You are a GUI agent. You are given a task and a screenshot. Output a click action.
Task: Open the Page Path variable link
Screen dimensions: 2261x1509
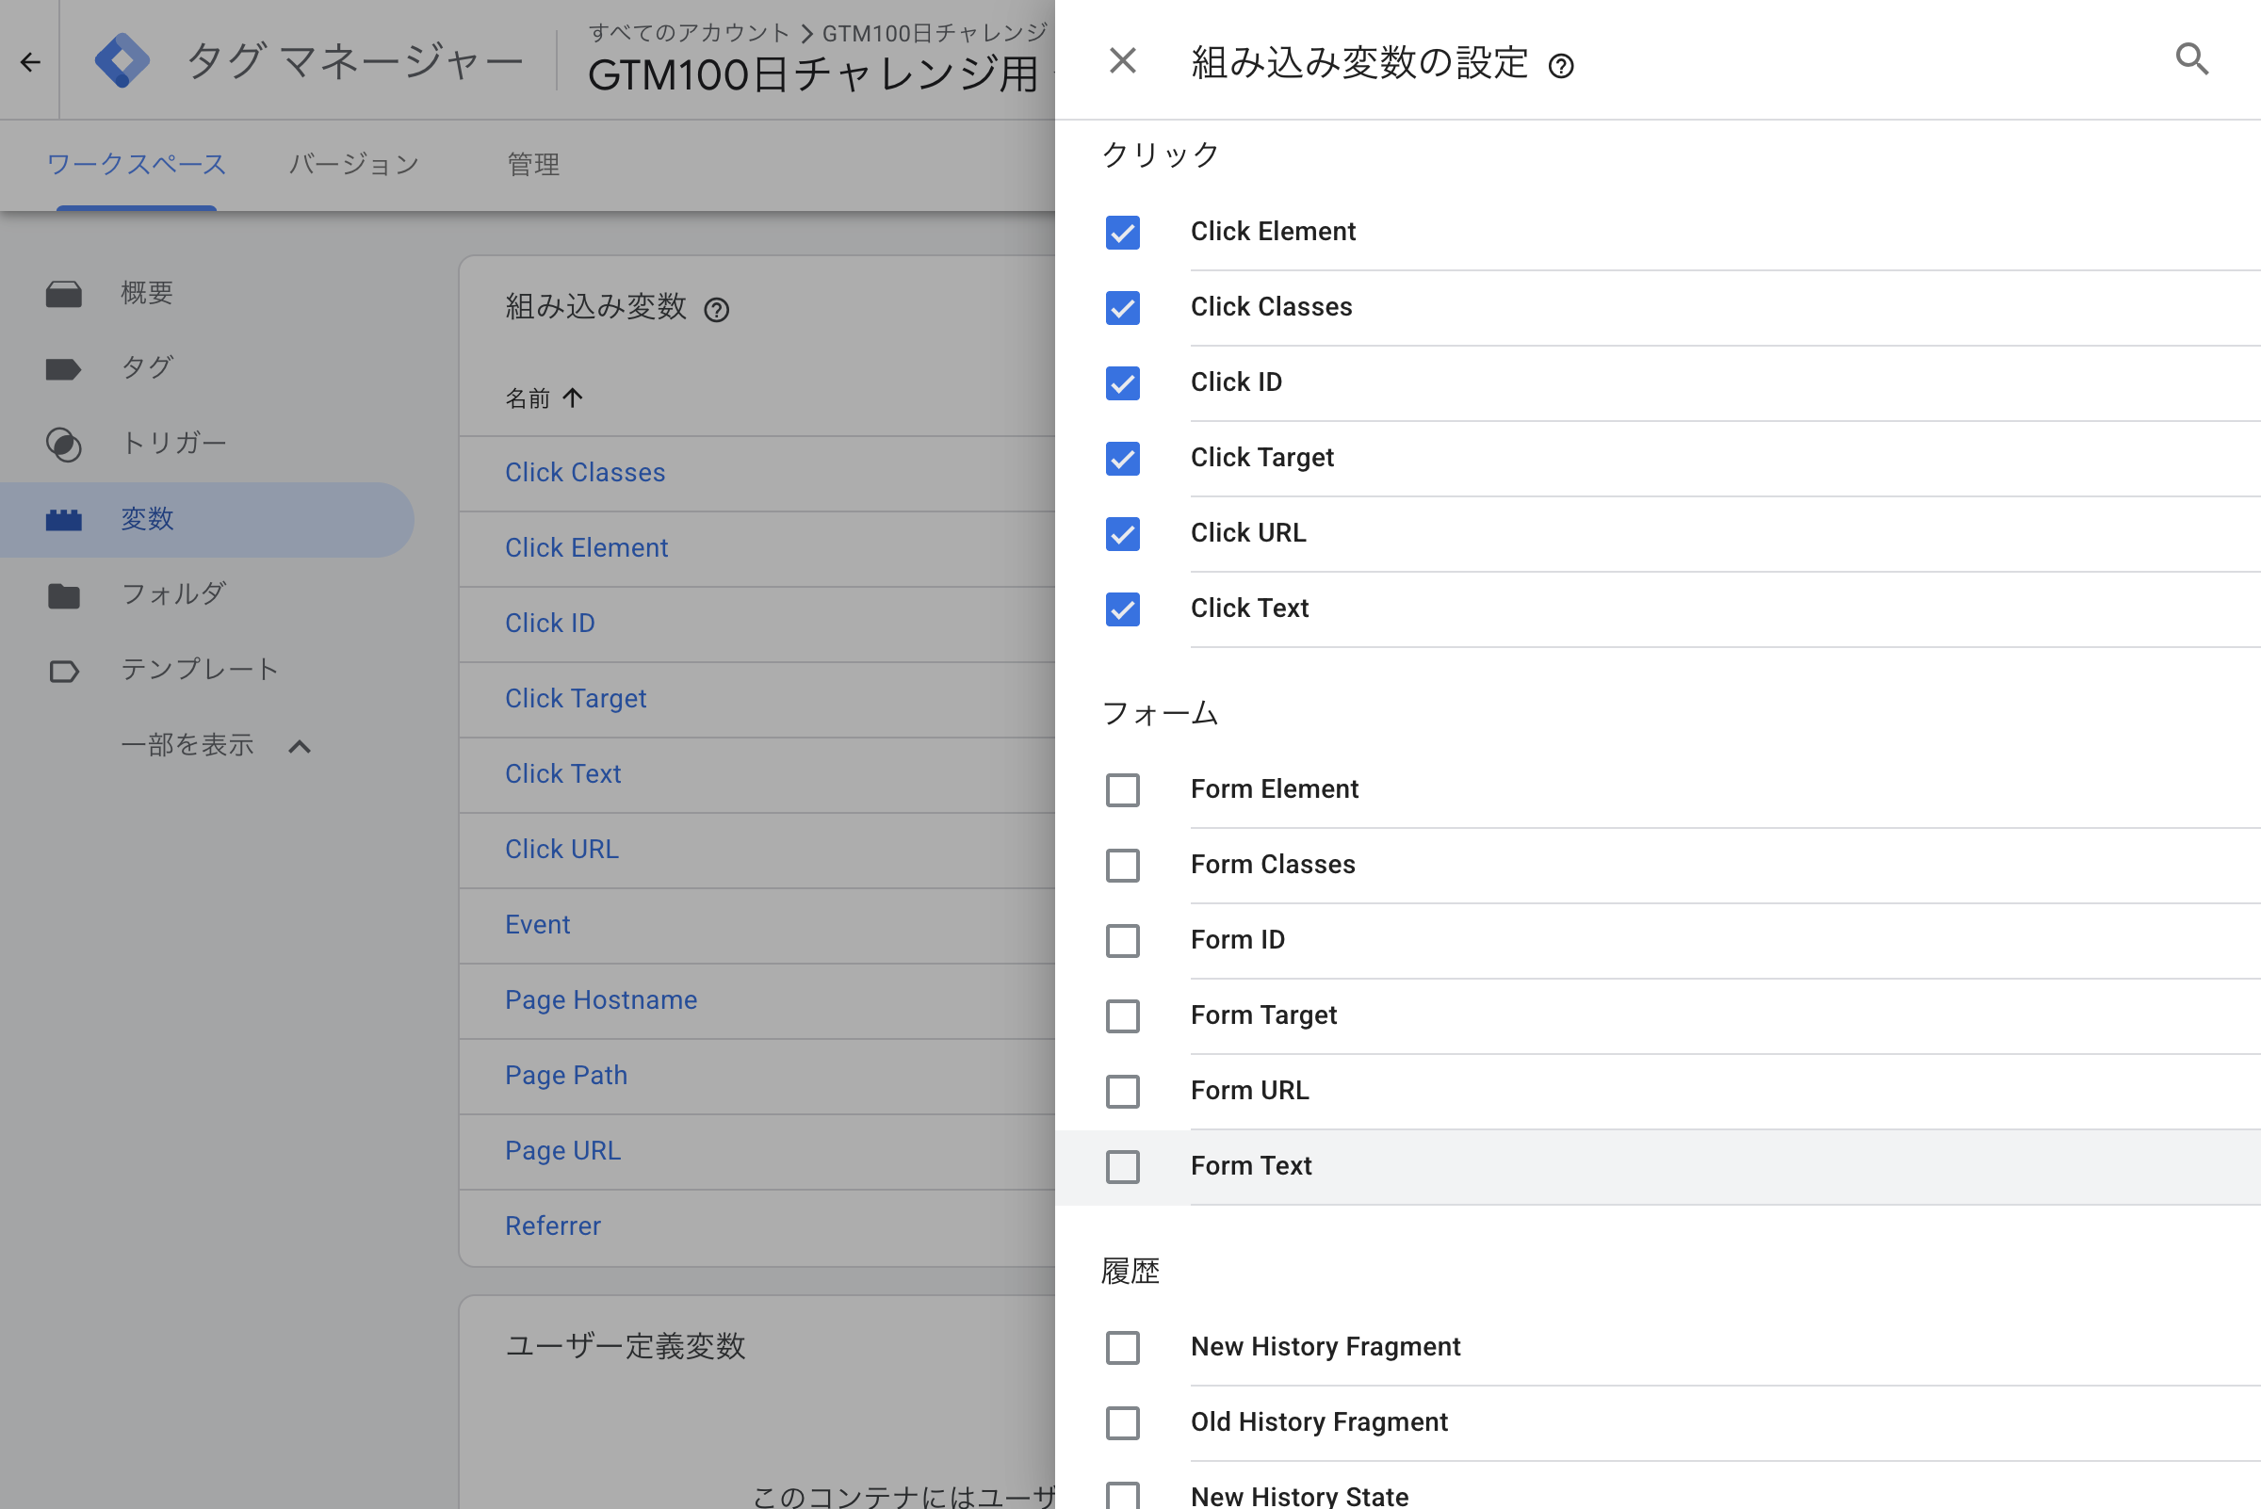tap(566, 1075)
